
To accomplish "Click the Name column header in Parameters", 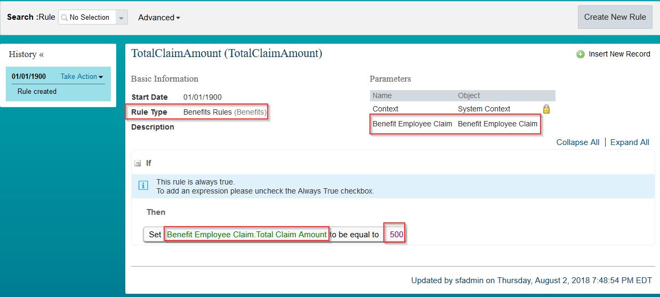I will pyautogui.click(x=382, y=95).
